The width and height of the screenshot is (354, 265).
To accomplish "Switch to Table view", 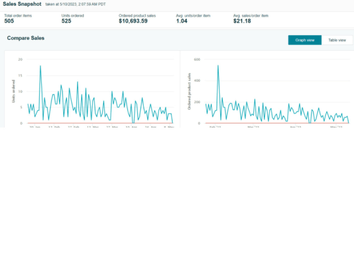I will coord(337,40).
